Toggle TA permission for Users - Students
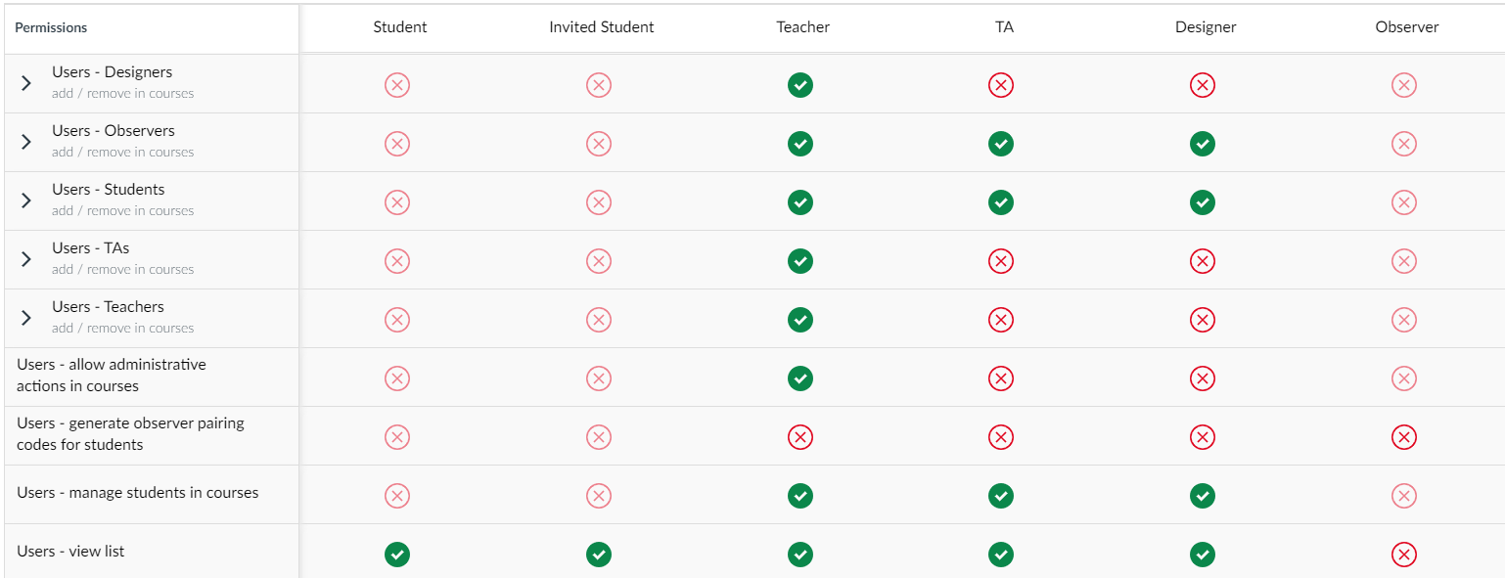 point(1001,202)
